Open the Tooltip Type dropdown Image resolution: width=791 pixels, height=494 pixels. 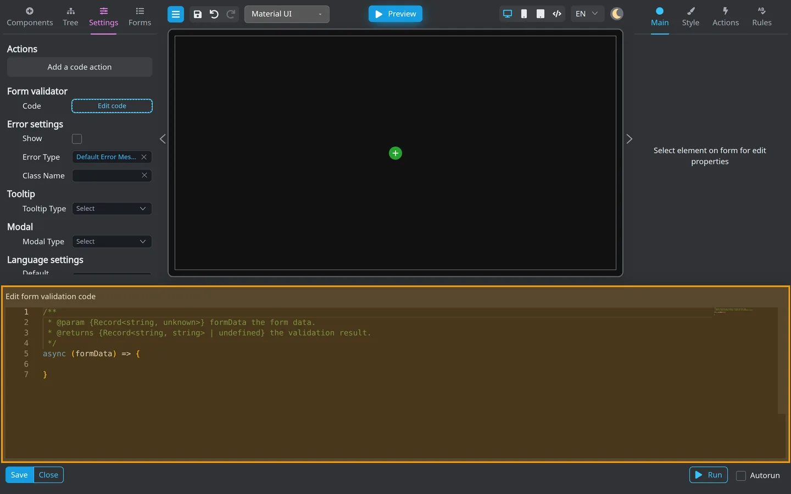[x=112, y=209]
